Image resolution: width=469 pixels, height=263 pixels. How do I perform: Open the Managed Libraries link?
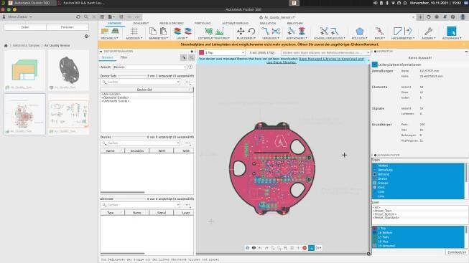click(x=331, y=59)
